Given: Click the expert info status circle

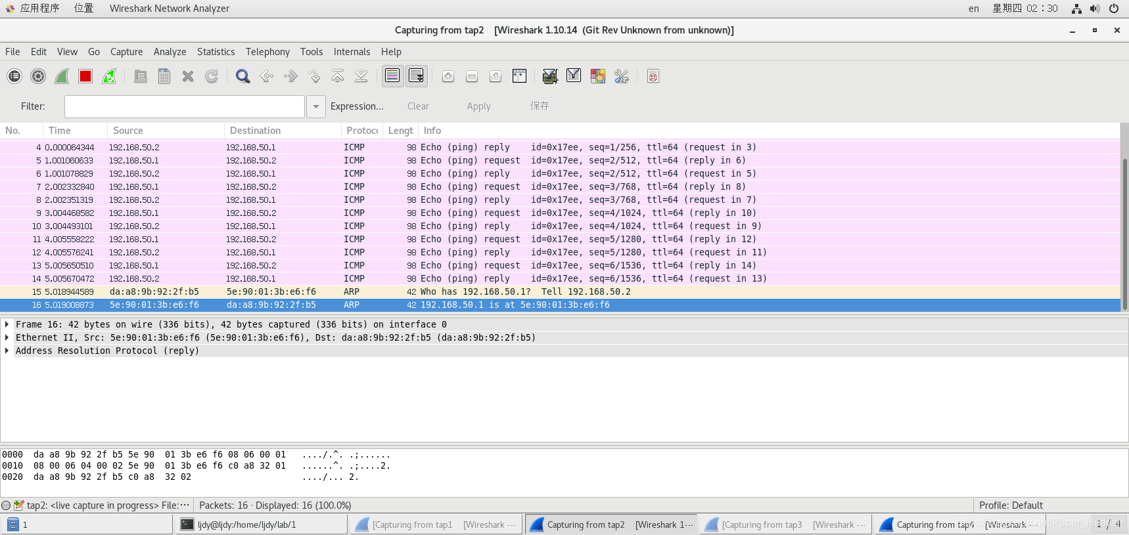Looking at the screenshot, I should click(6, 505).
